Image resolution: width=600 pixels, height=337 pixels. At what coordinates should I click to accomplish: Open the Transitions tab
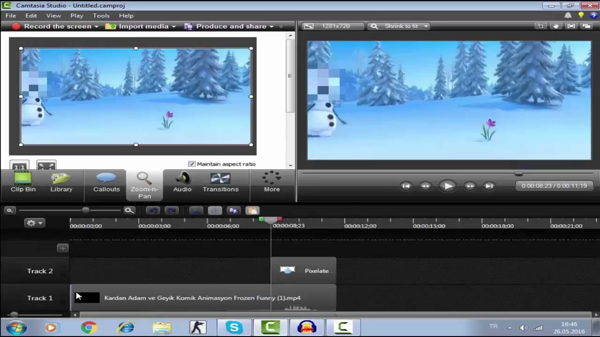(220, 182)
